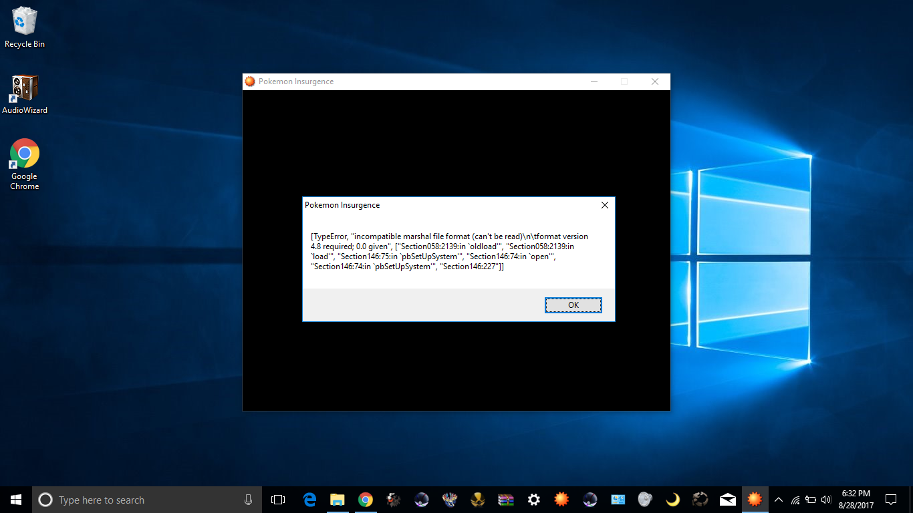Open the Settings gear on taskbar
The width and height of the screenshot is (913, 513).
533,500
